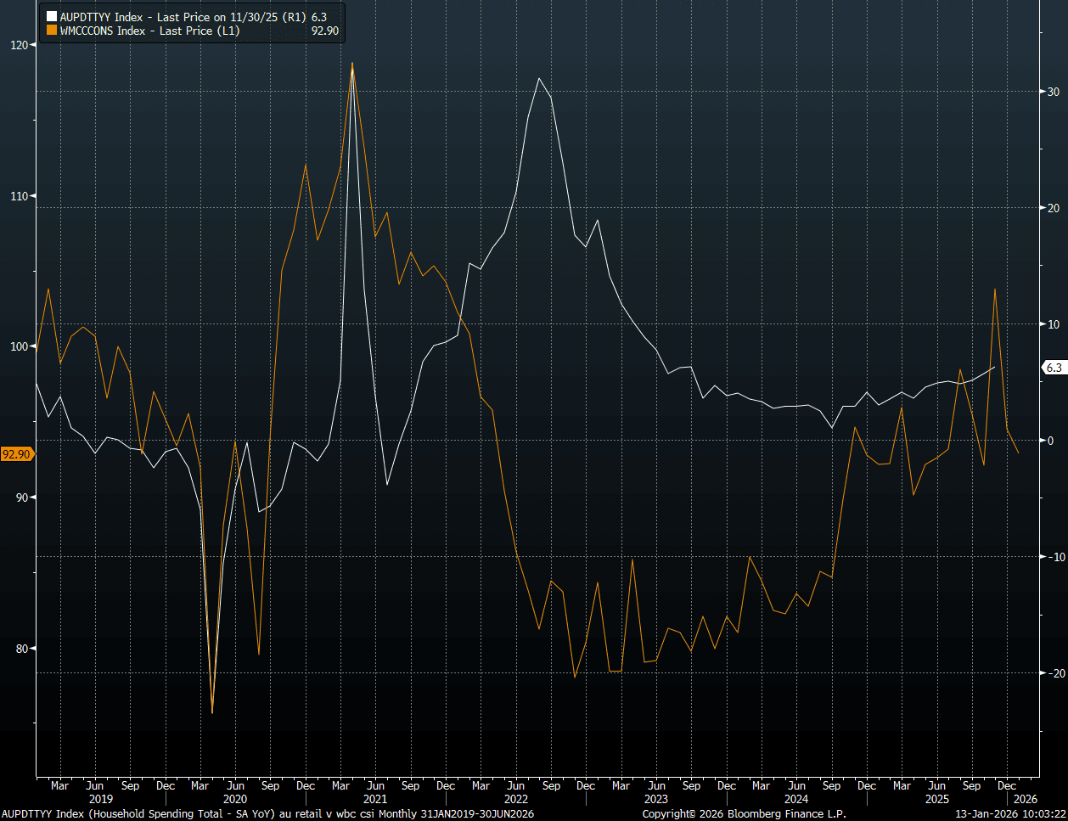Click the chart description text at bottom left

click(267, 814)
